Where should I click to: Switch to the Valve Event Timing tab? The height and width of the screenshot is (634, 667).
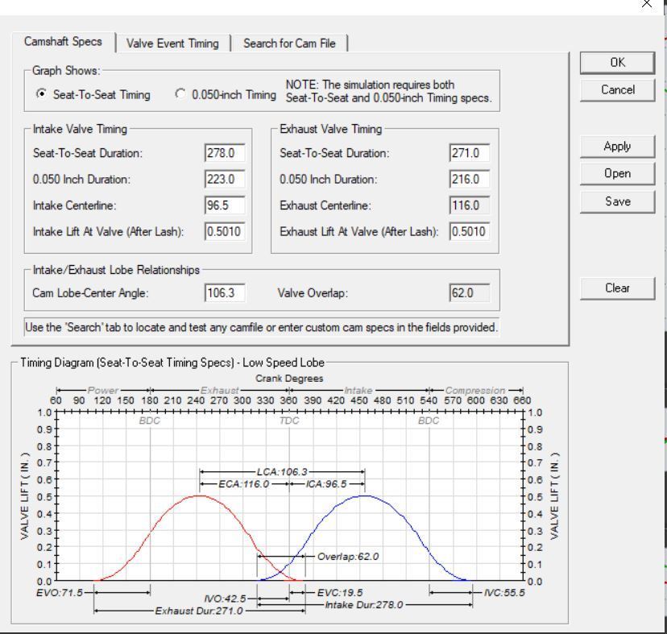[x=172, y=44]
